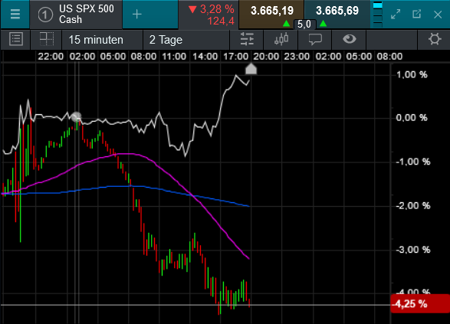Click the depth indicator bars icon
Viewport: 450px width, 324px height.
click(378, 14)
